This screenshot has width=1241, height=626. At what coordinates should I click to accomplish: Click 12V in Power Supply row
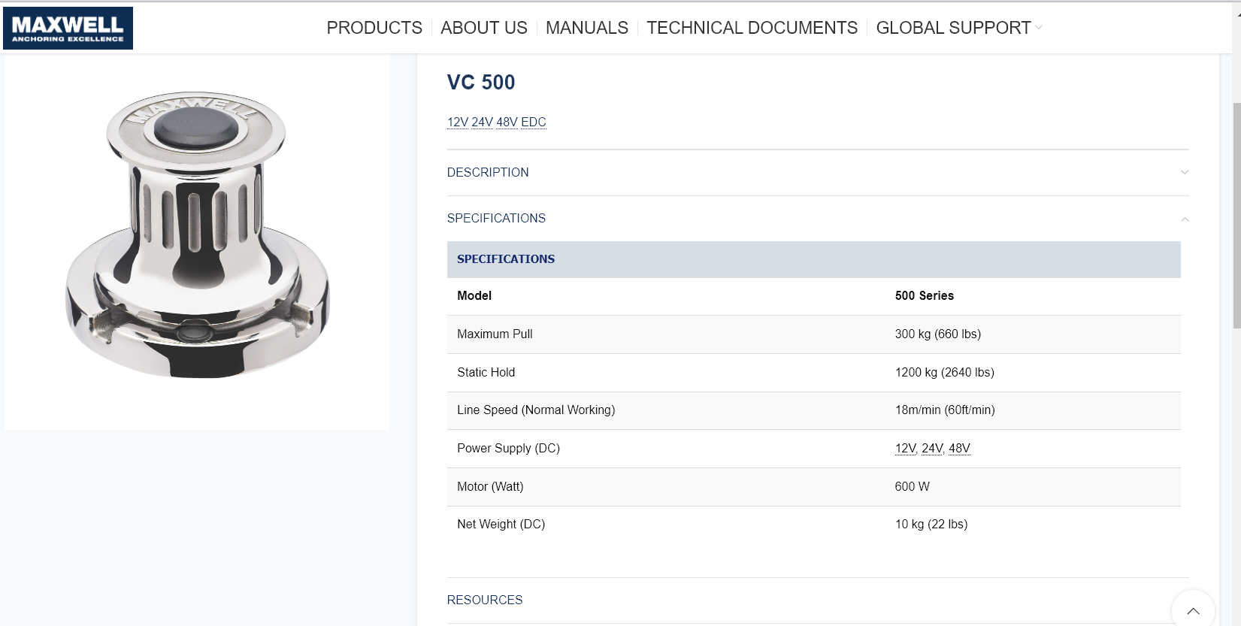pos(906,449)
